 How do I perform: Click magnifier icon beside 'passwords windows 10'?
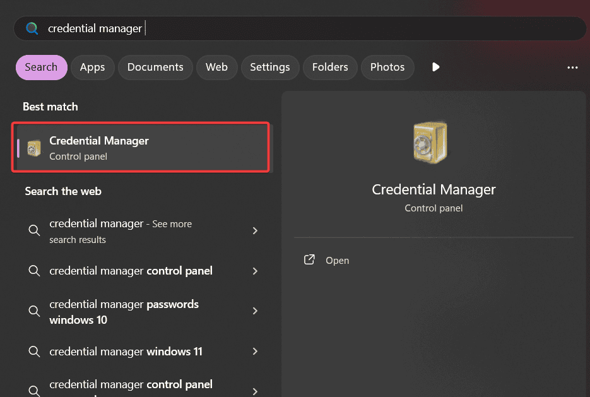tap(34, 311)
